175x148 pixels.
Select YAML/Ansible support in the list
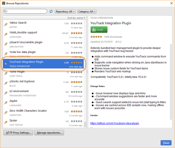[x=43, y=35]
